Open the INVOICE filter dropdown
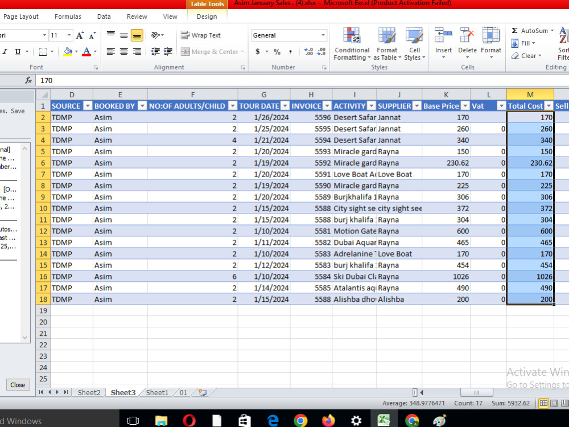The height and width of the screenshot is (427, 569). pyautogui.click(x=327, y=106)
